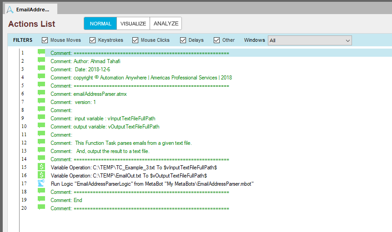Select the NORMAL view button
The image size is (392, 232).
[101, 24]
